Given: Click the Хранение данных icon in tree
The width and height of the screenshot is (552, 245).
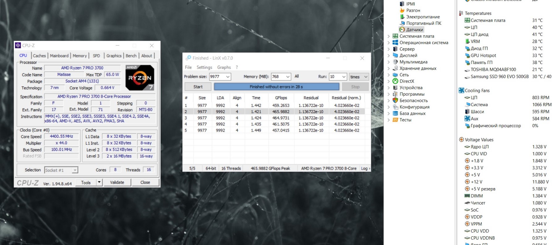Looking at the screenshot, I should pyautogui.click(x=395, y=68).
